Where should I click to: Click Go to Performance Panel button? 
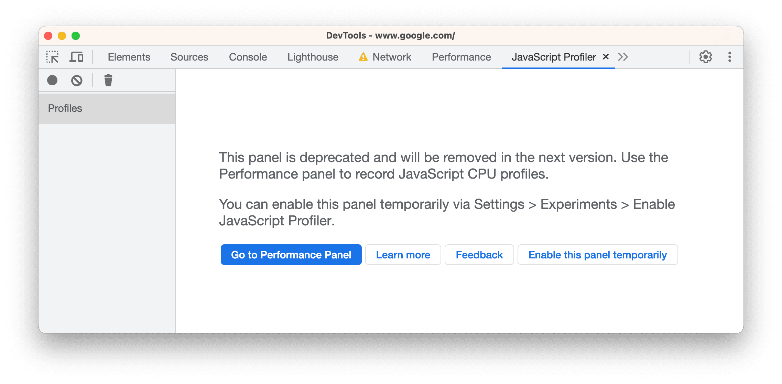[291, 255]
